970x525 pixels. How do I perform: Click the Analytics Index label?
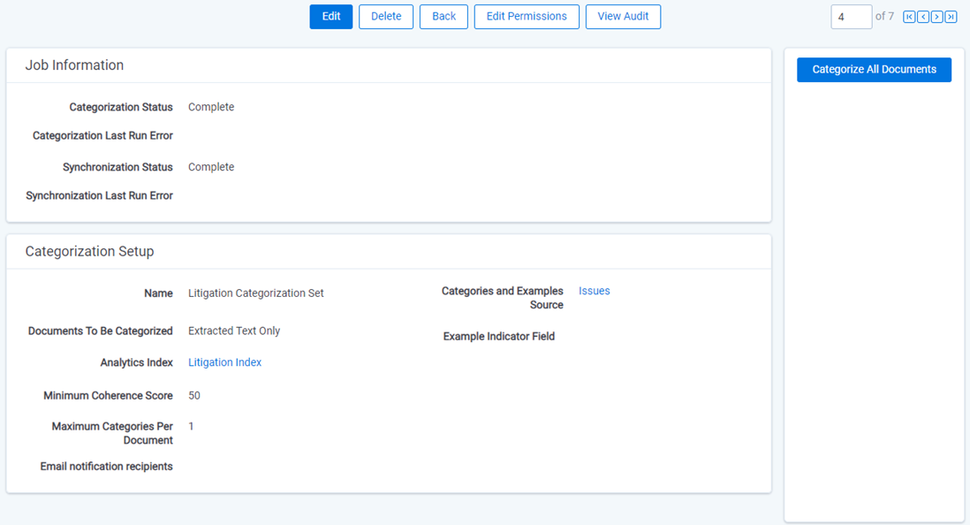136,362
